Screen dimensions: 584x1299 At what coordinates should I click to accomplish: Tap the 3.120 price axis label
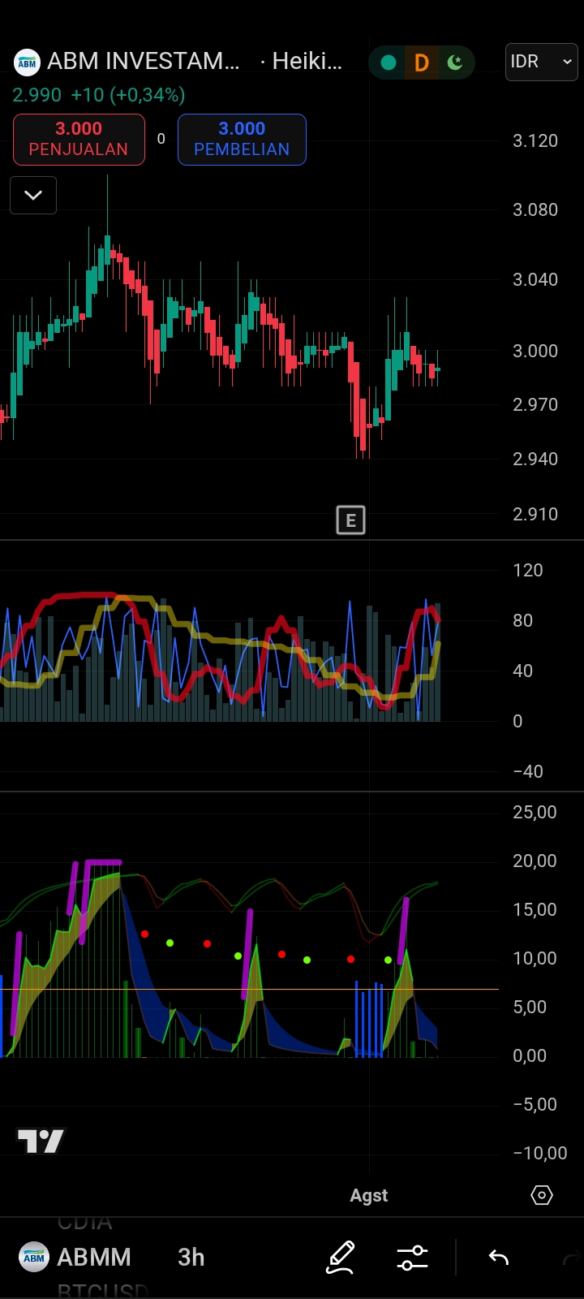[x=535, y=140]
